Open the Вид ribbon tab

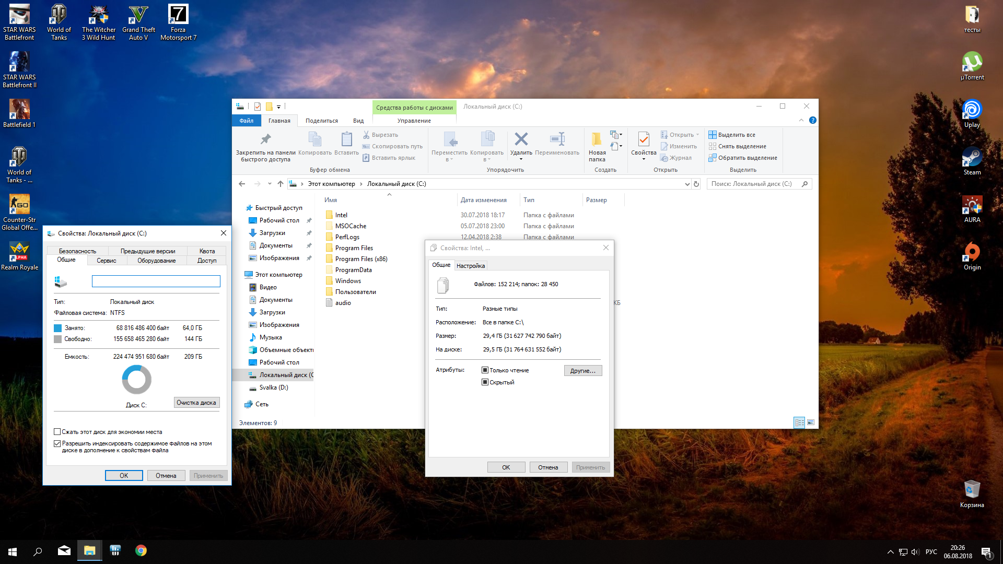[358, 121]
